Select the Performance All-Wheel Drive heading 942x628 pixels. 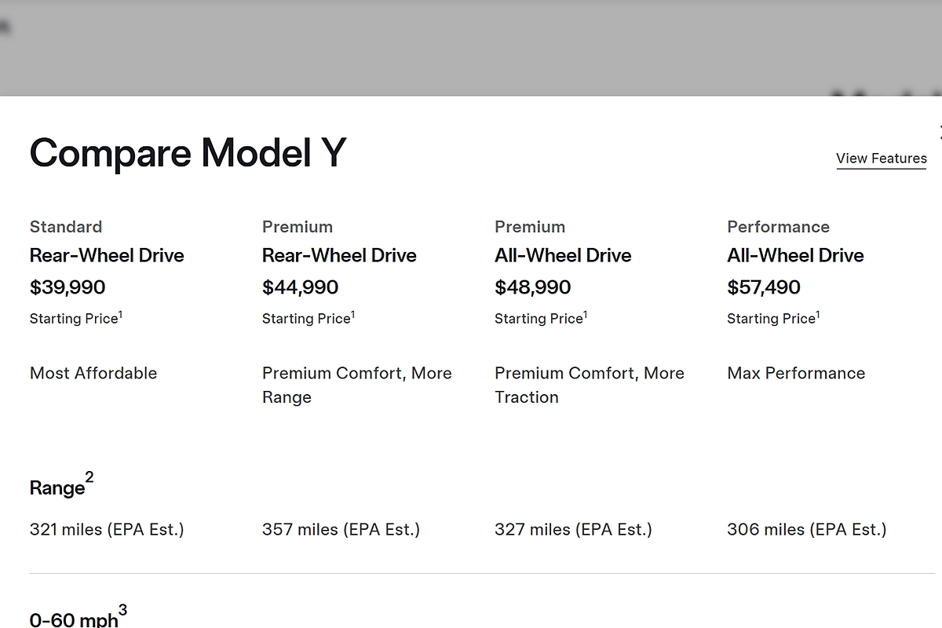tap(795, 255)
